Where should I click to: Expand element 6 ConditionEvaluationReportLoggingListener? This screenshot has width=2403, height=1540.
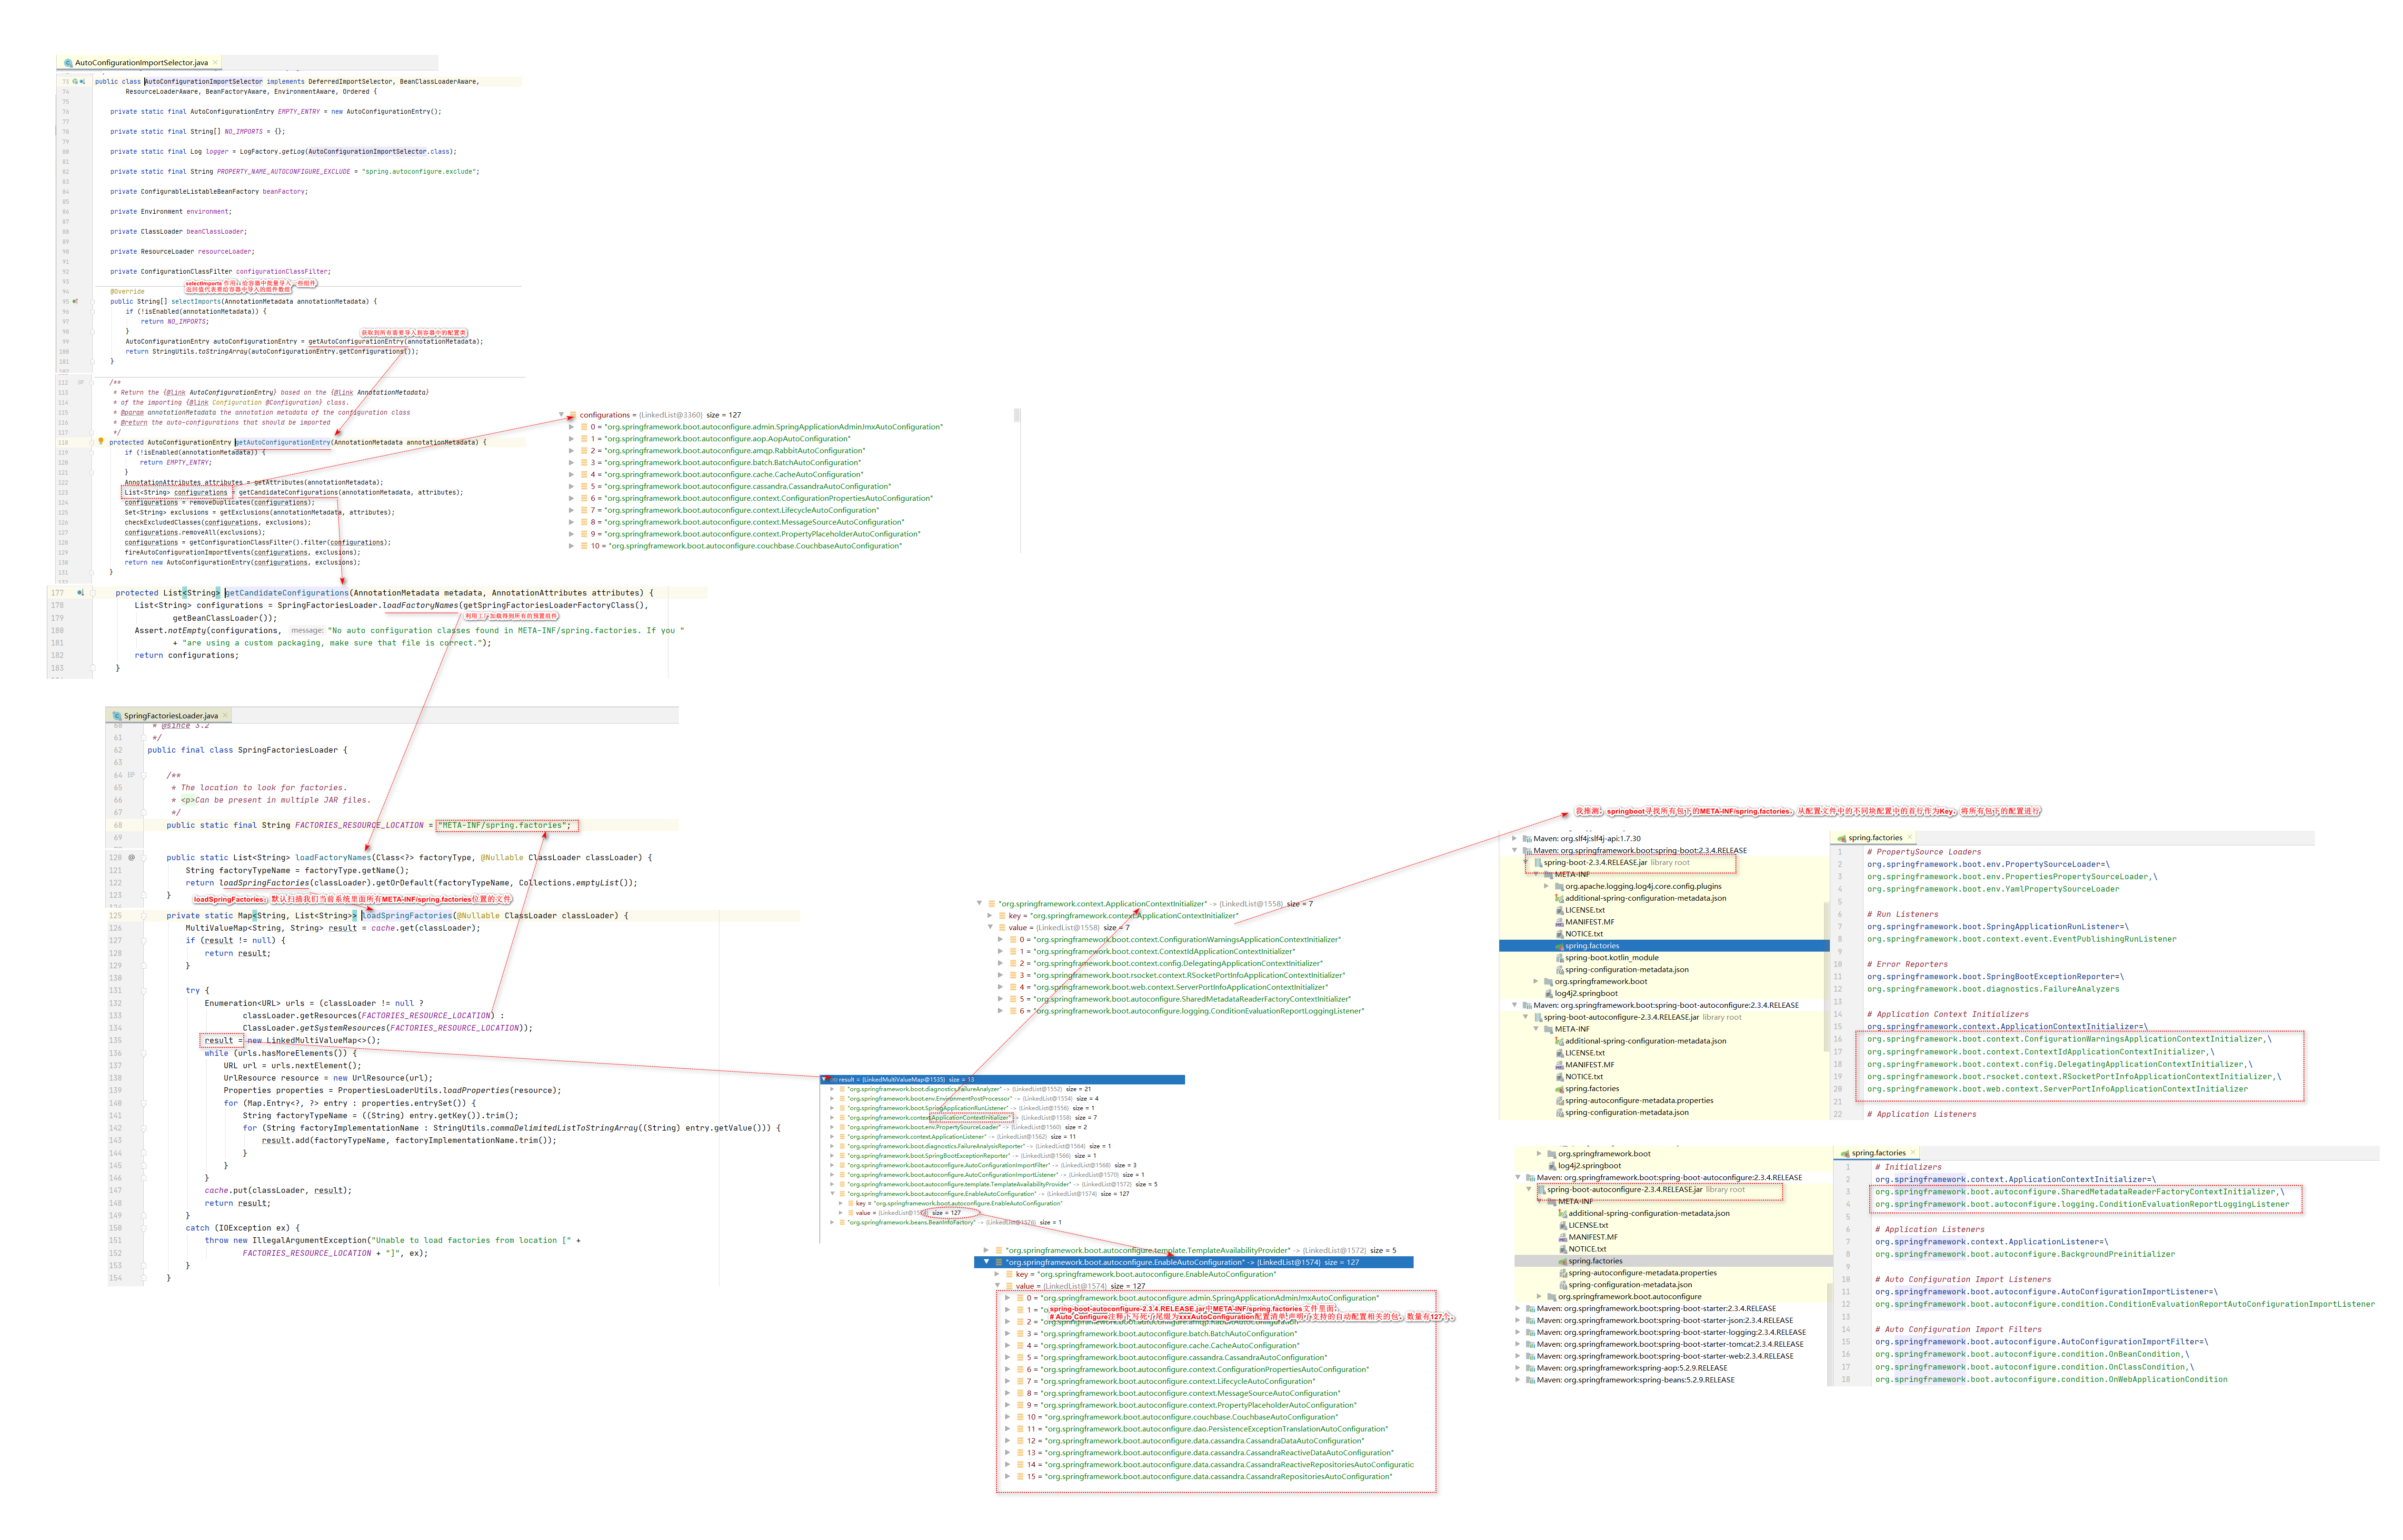[x=1000, y=1011]
